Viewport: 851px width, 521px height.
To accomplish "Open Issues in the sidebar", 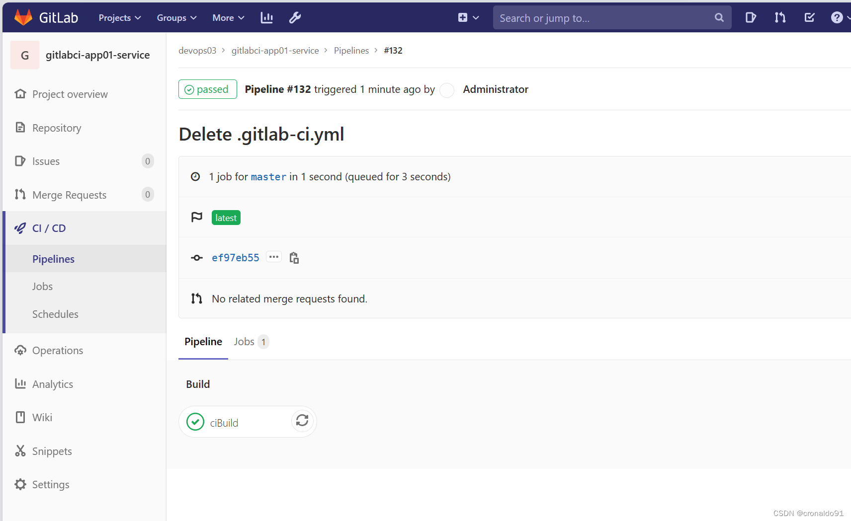I will [x=46, y=161].
